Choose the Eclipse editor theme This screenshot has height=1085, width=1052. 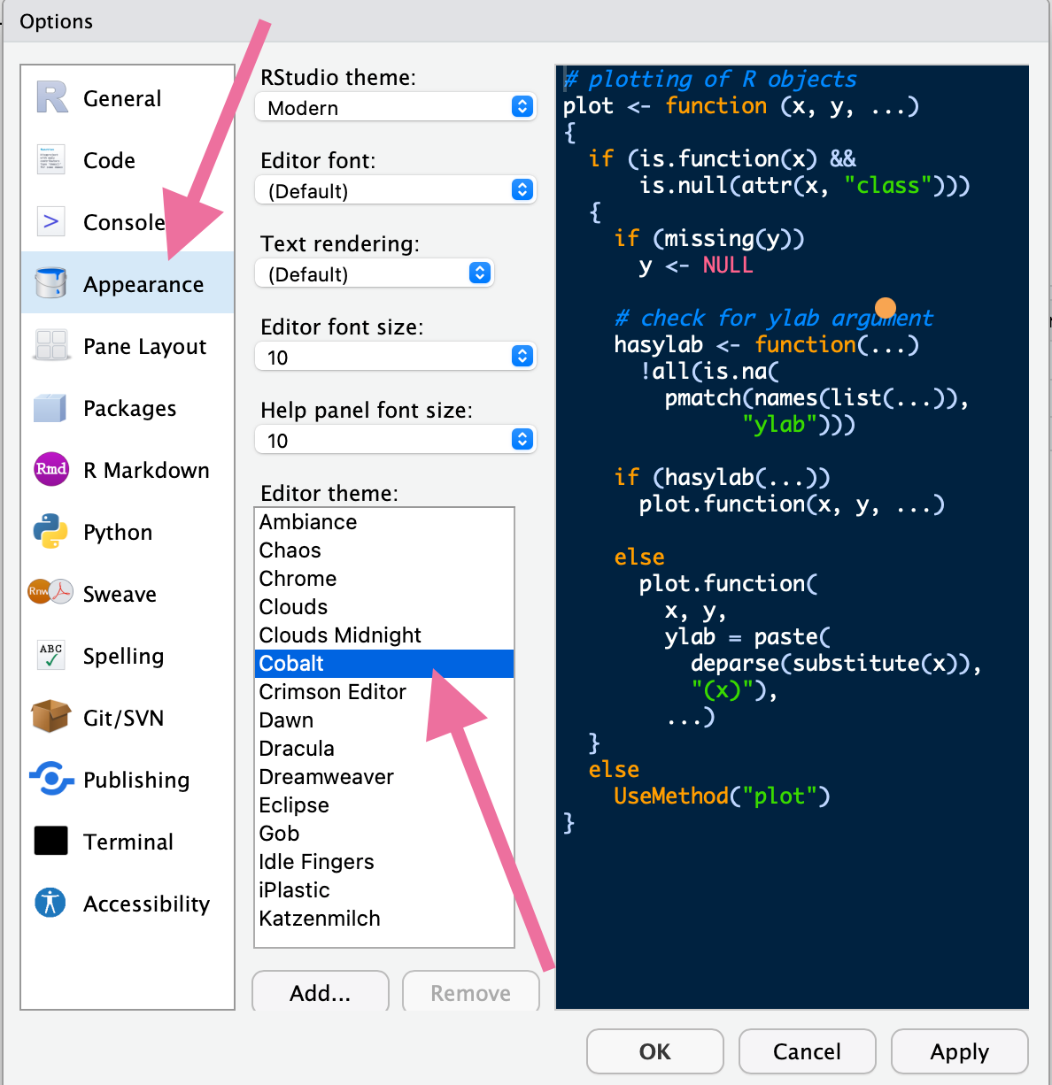point(384,805)
